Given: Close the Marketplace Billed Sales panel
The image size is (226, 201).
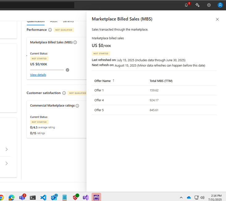Looking at the screenshot, I should pyautogui.click(x=217, y=19).
